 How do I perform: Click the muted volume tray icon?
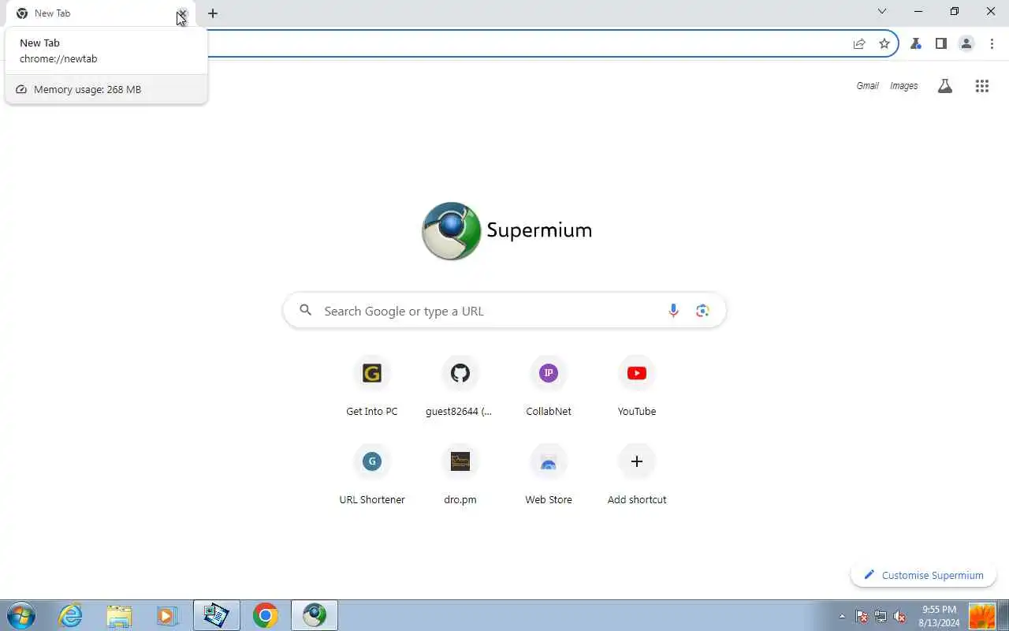(x=899, y=616)
